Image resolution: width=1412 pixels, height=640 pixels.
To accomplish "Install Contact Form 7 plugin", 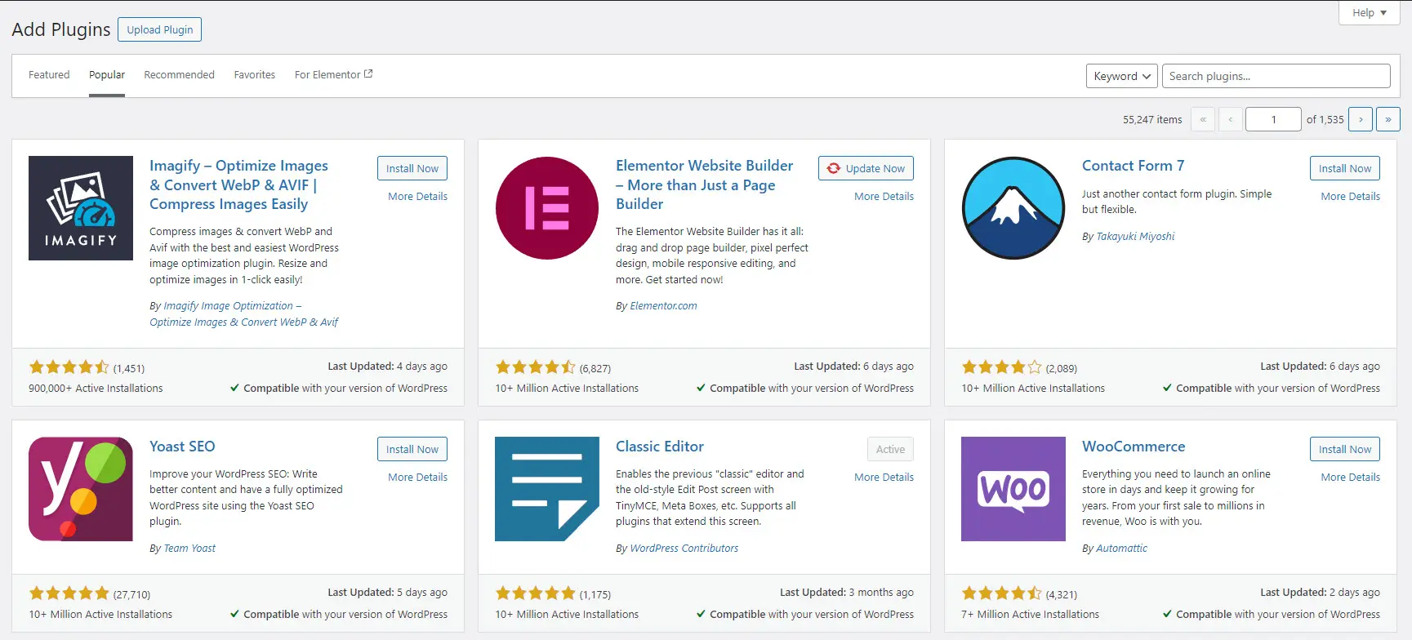I will 1345,168.
